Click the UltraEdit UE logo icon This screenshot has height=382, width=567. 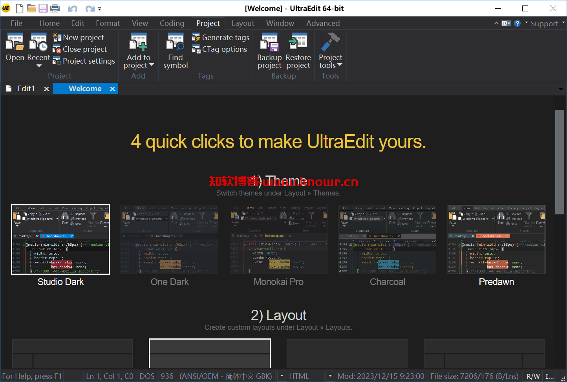click(6, 8)
